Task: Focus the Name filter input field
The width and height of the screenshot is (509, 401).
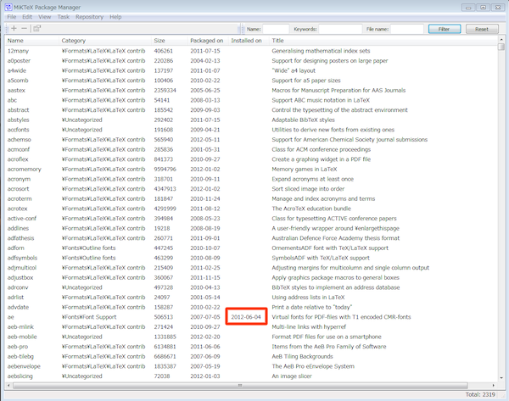Action: pos(276,29)
